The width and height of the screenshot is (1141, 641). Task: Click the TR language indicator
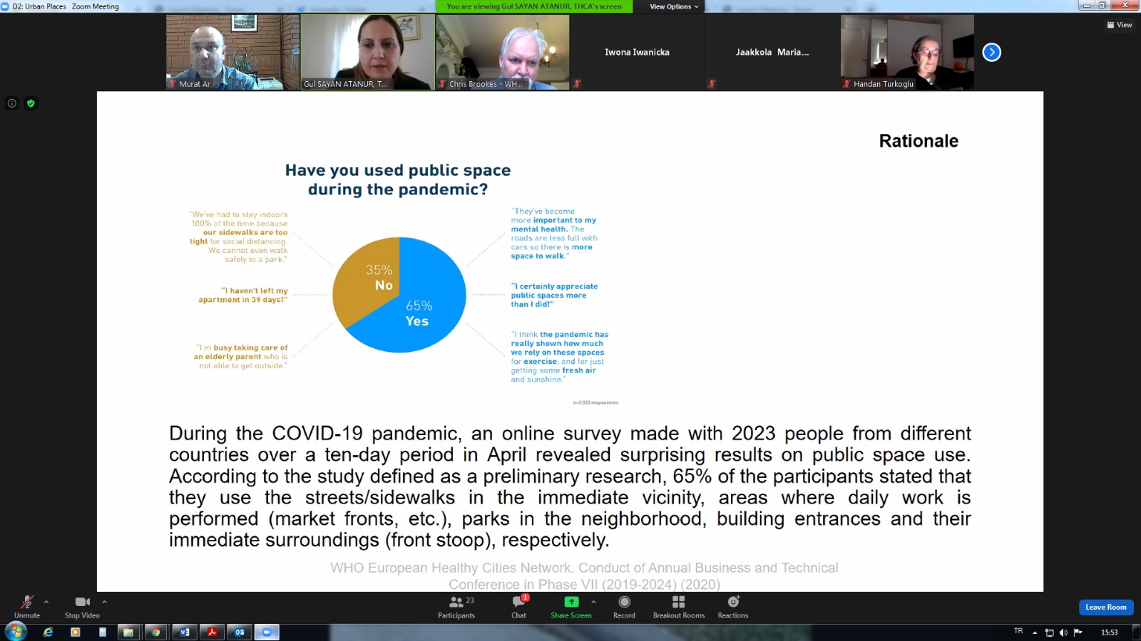point(1018,631)
